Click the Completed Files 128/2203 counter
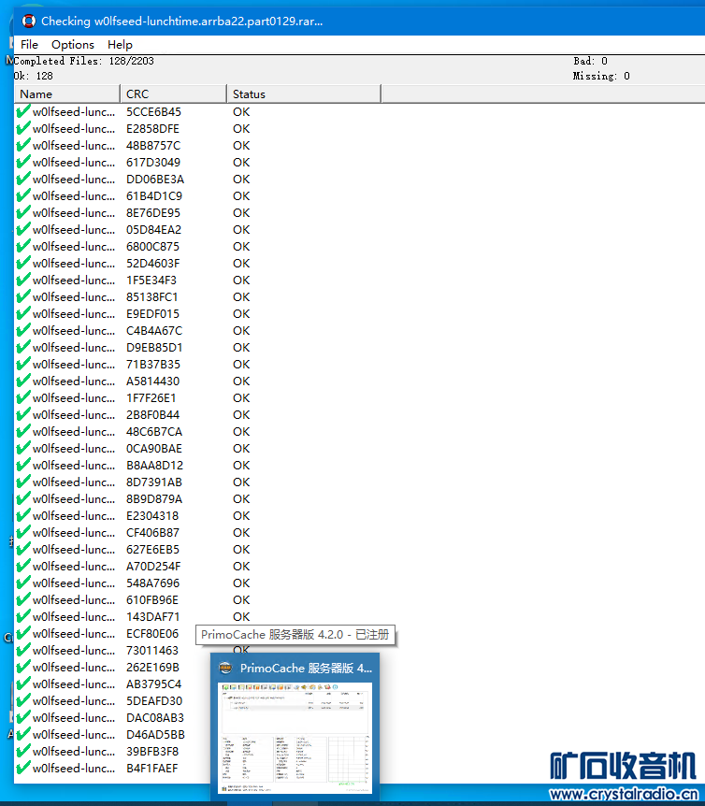Screen dimensions: 705x806 84,61
